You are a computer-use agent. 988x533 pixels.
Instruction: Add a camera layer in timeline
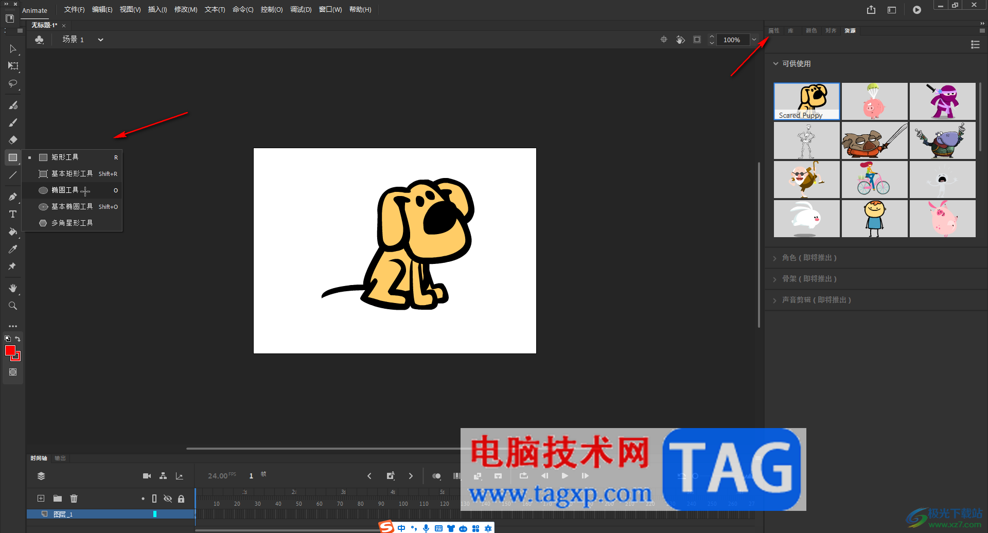[147, 476]
